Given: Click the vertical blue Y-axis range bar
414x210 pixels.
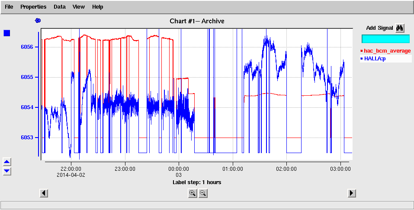Looking at the screenshot, I should pyautogui.click(x=39, y=94).
